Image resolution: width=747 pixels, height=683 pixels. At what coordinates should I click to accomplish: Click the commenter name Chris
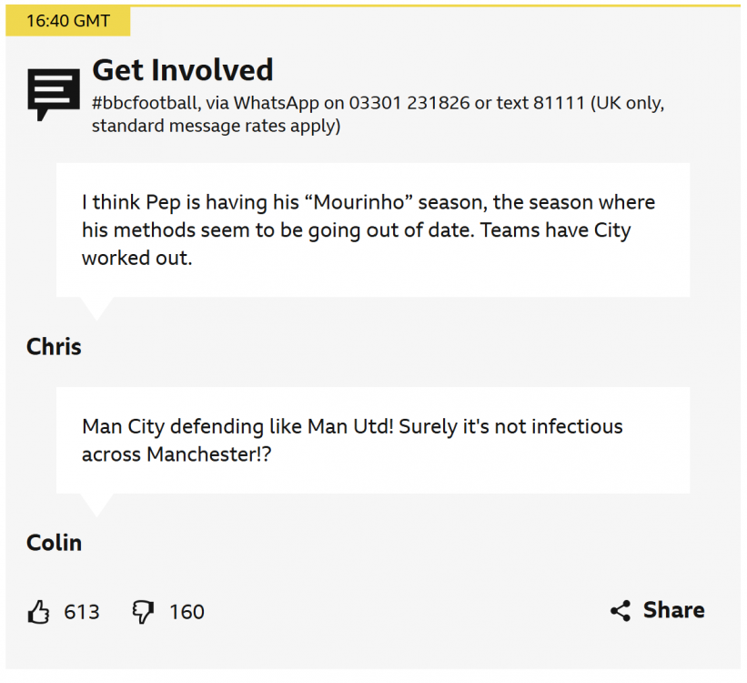pyautogui.click(x=54, y=347)
